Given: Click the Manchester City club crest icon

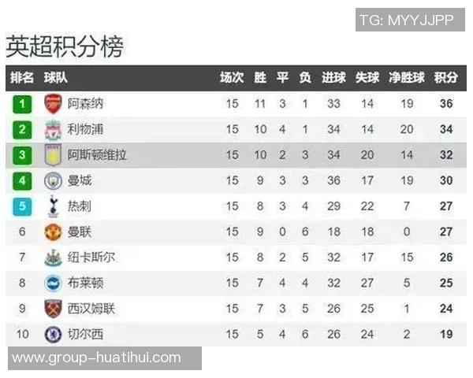Looking at the screenshot, I should point(53,180).
